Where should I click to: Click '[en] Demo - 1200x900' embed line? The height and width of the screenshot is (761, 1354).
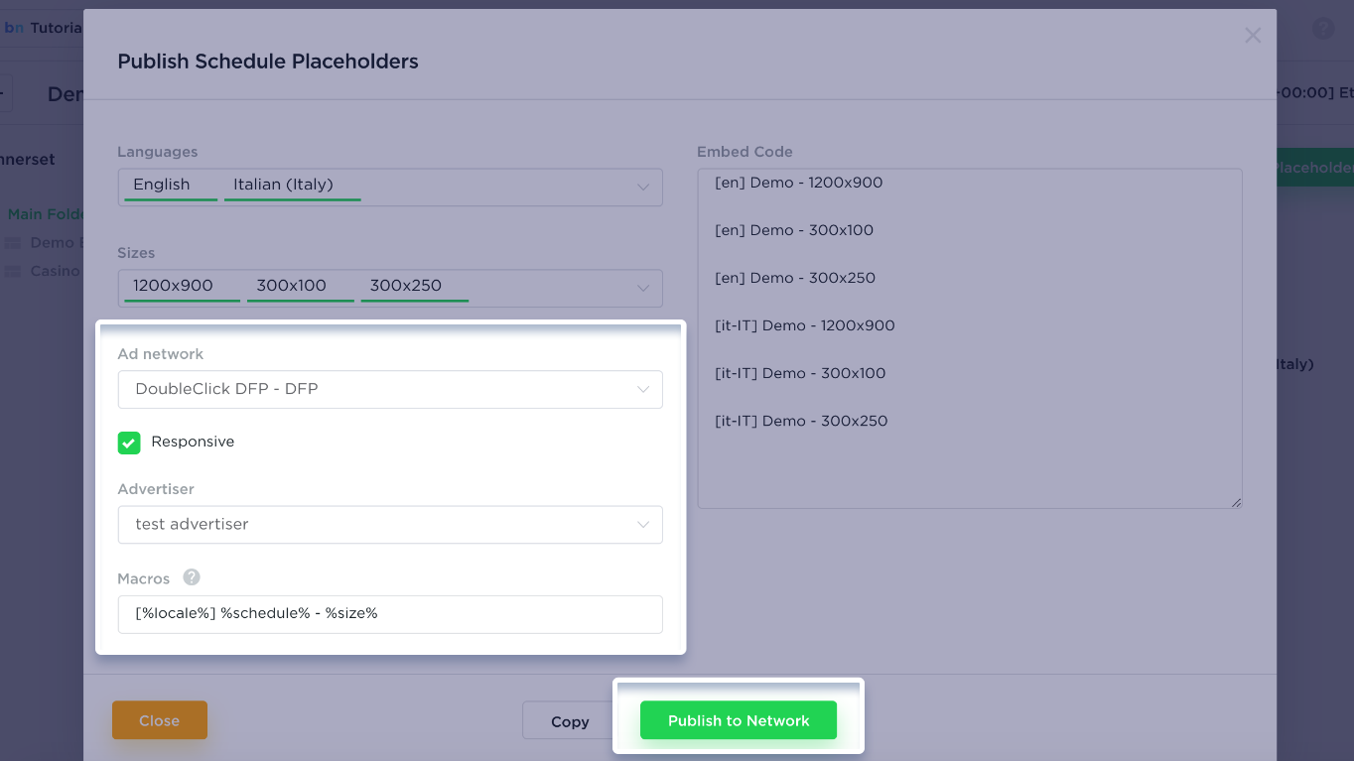point(798,183)
